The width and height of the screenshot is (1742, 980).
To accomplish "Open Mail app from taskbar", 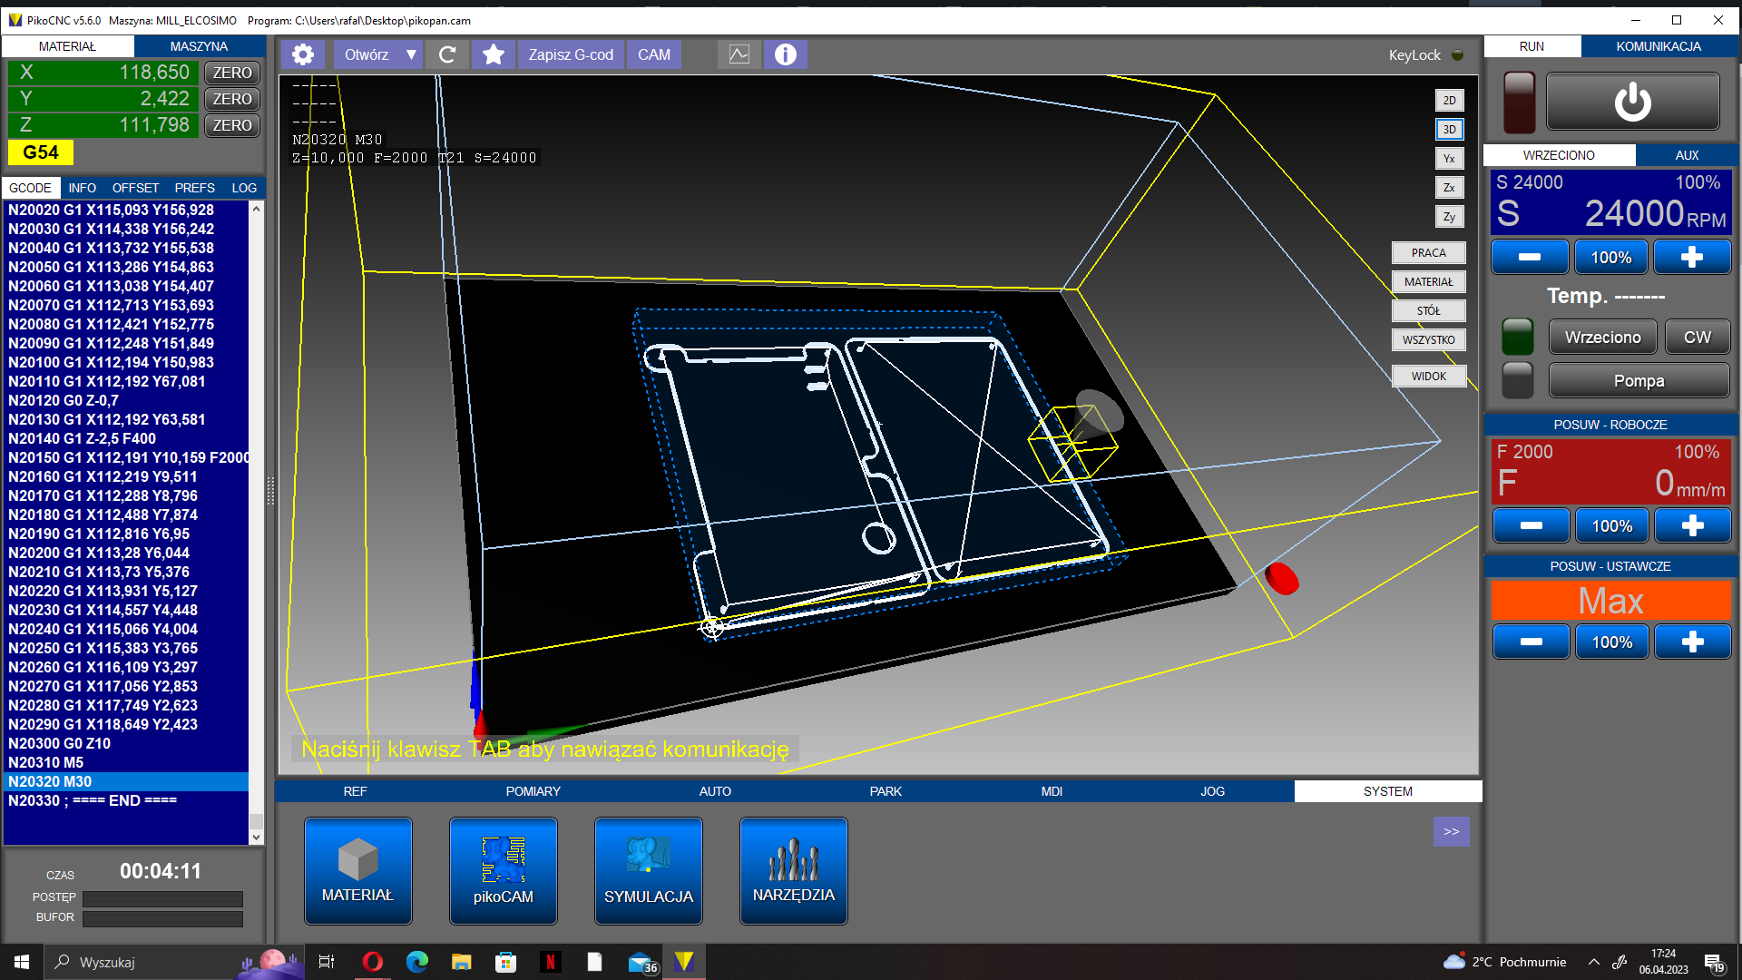I will coord(642,962).
